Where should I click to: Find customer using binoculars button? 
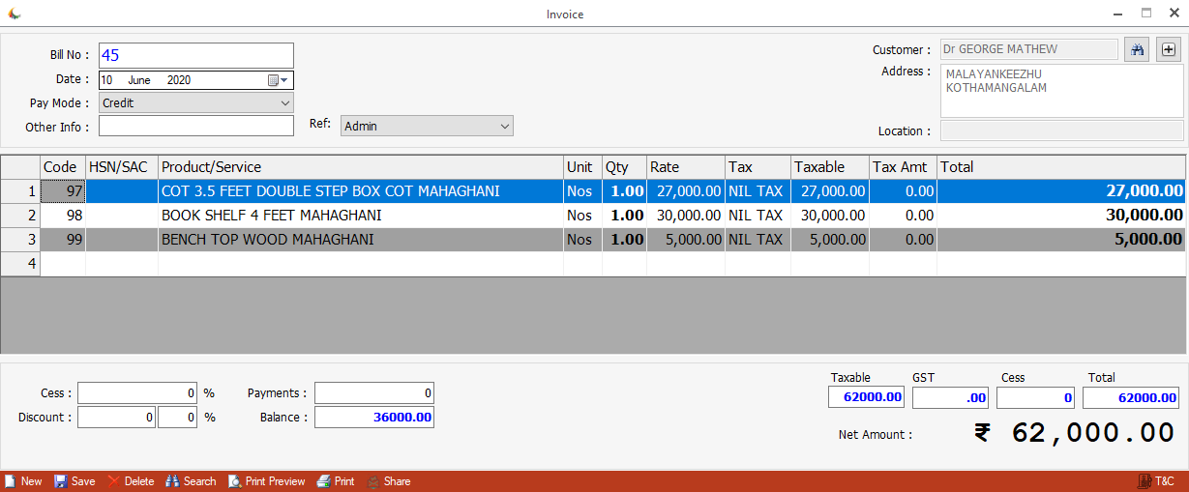pyautogui.click(x=1138, y=50)
